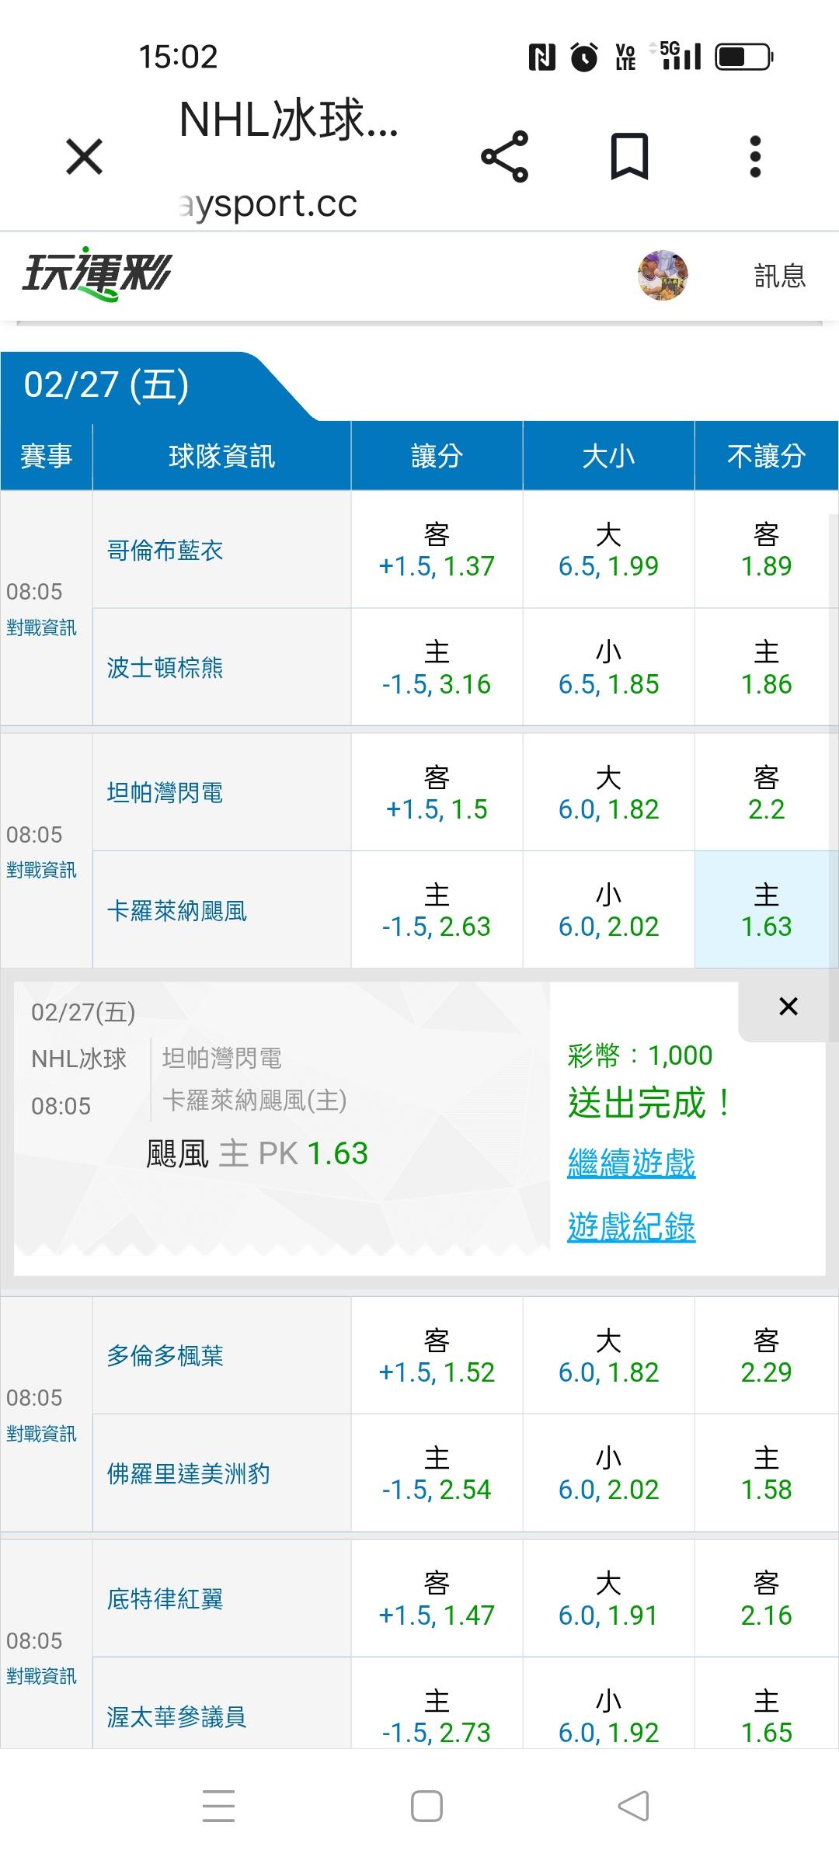Open the user profile avatar
839x1864 pixels.
tap(663, 275)
